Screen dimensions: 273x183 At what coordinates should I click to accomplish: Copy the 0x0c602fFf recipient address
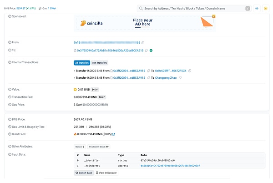pos(190,71)
